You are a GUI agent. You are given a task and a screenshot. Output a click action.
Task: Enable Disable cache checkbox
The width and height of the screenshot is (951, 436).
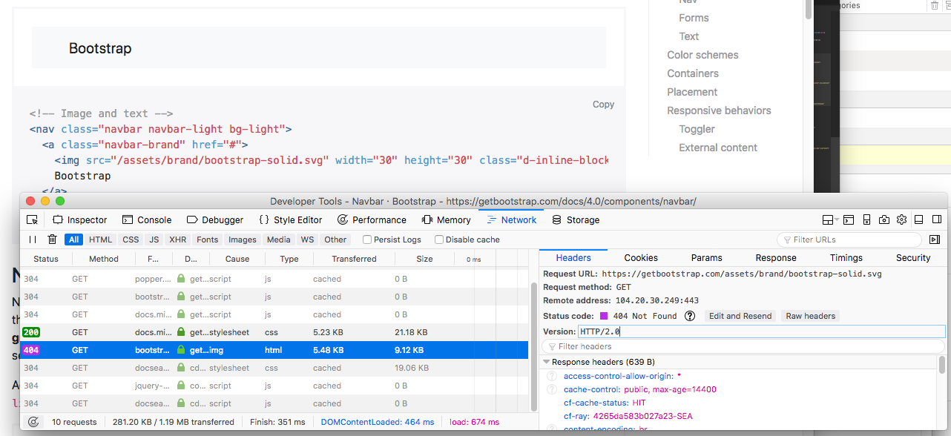click(x=439, y=240)
